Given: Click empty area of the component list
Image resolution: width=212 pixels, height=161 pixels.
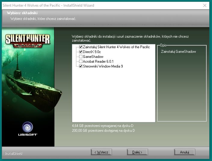Looking at the screenshot, I should pos(114,96).
